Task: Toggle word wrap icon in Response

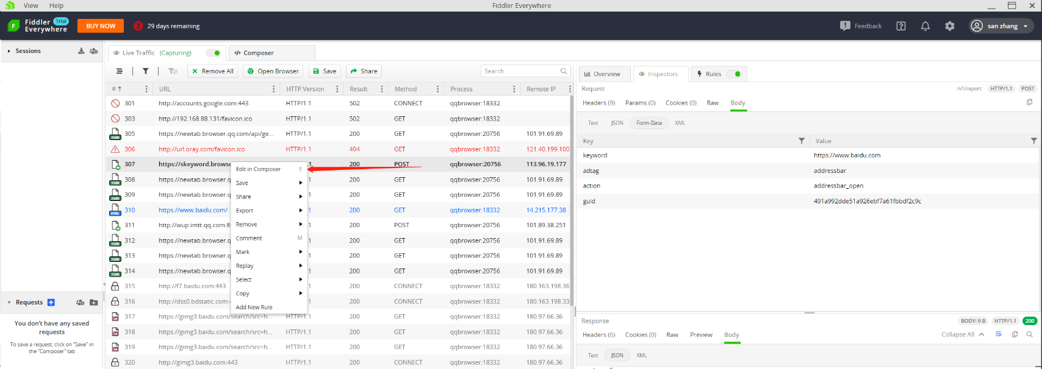Action: (999, 334)
